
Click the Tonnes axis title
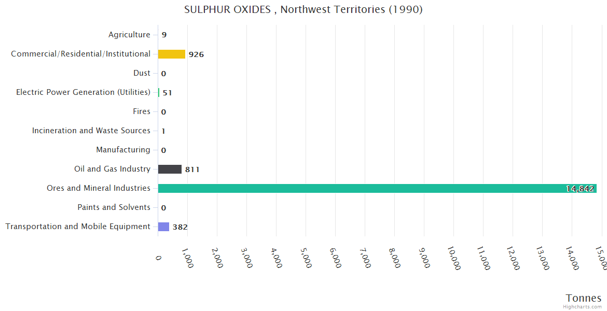point(583,298)
